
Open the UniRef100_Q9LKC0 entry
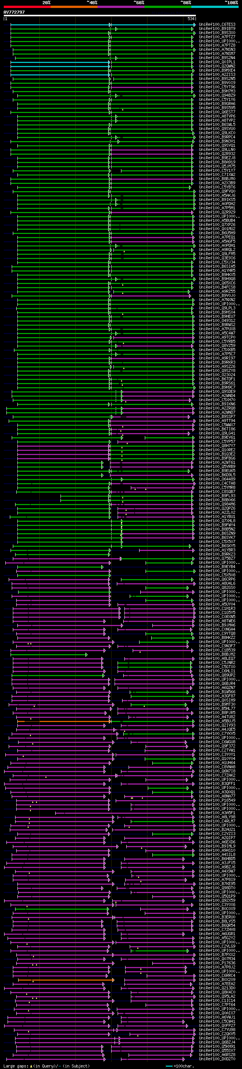(x=217, y=133)
